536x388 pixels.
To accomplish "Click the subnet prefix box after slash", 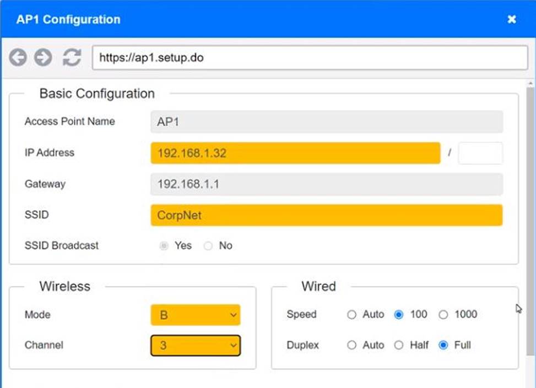I will 480,153.
